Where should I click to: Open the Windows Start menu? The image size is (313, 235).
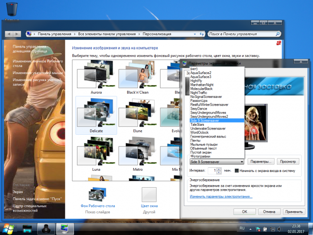[x=8, y=229]
